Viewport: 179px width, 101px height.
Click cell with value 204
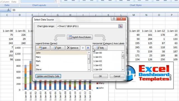point(146,39)
